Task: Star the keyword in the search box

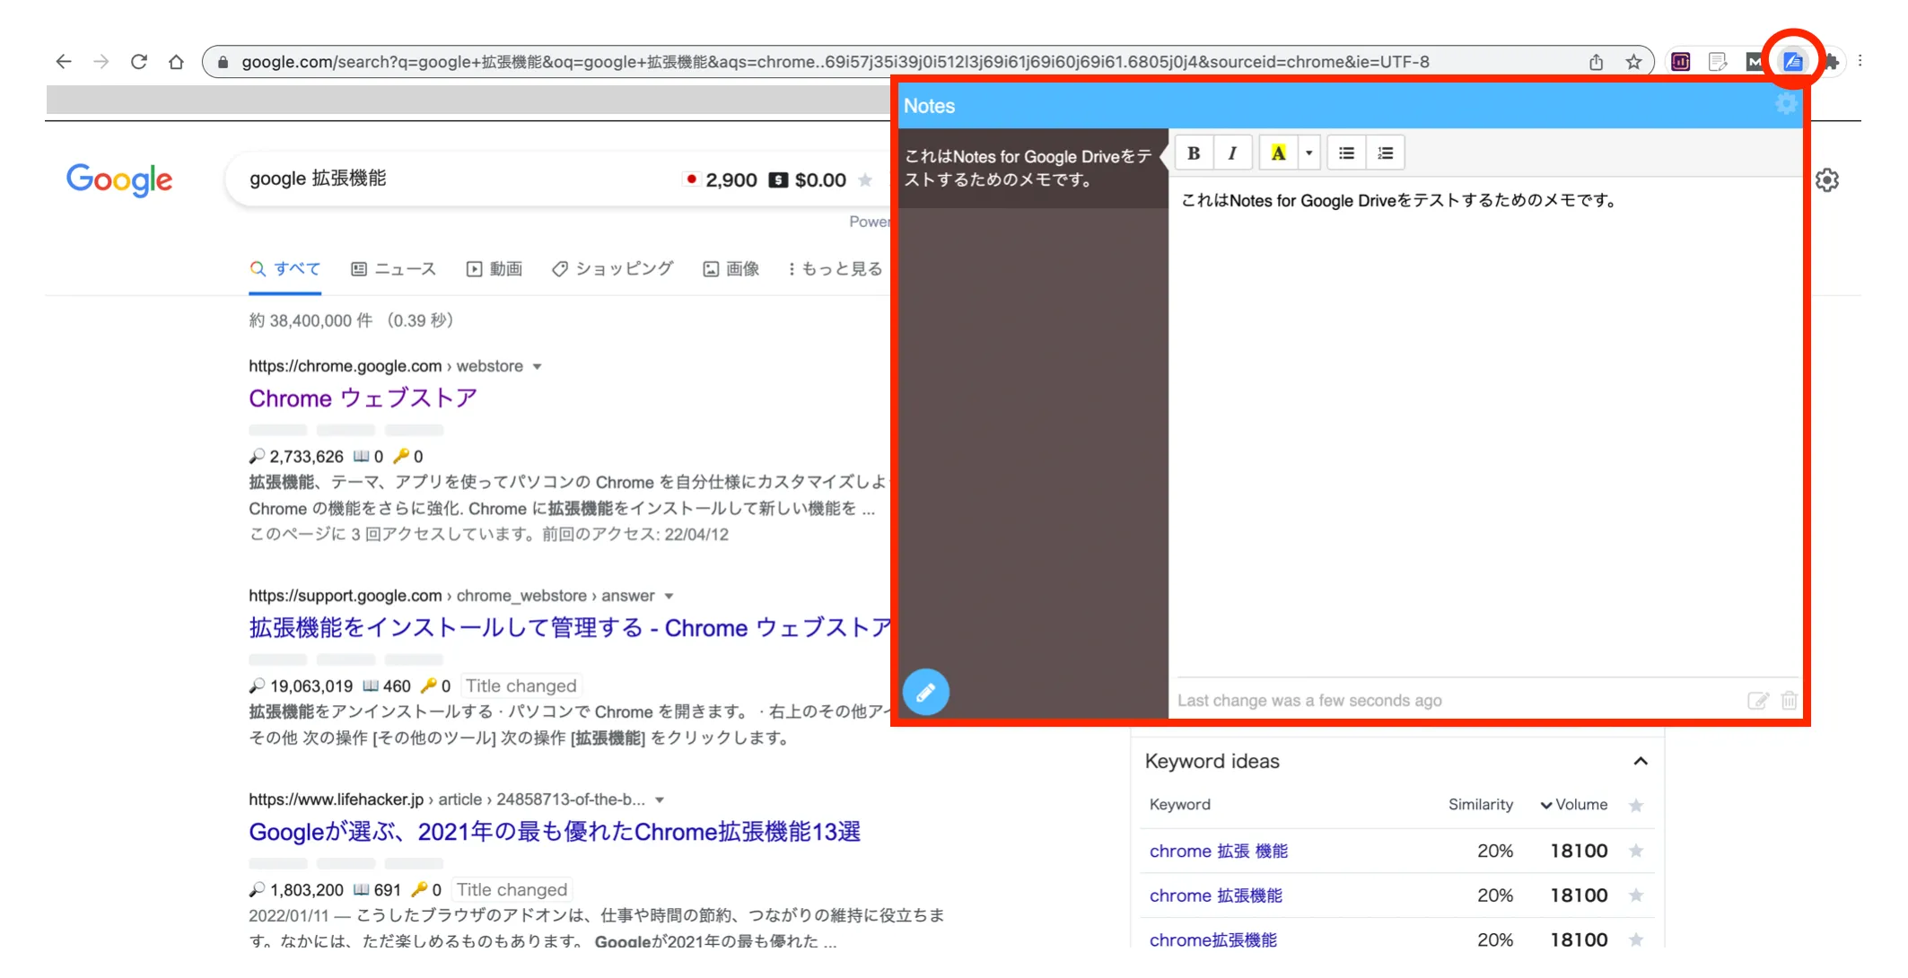Action: [x=865, y=180]
